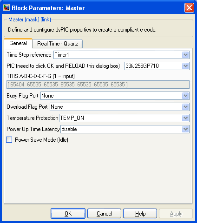Select the General tab
This screenshot has width=197, height=223.
[x=18, y=43]
